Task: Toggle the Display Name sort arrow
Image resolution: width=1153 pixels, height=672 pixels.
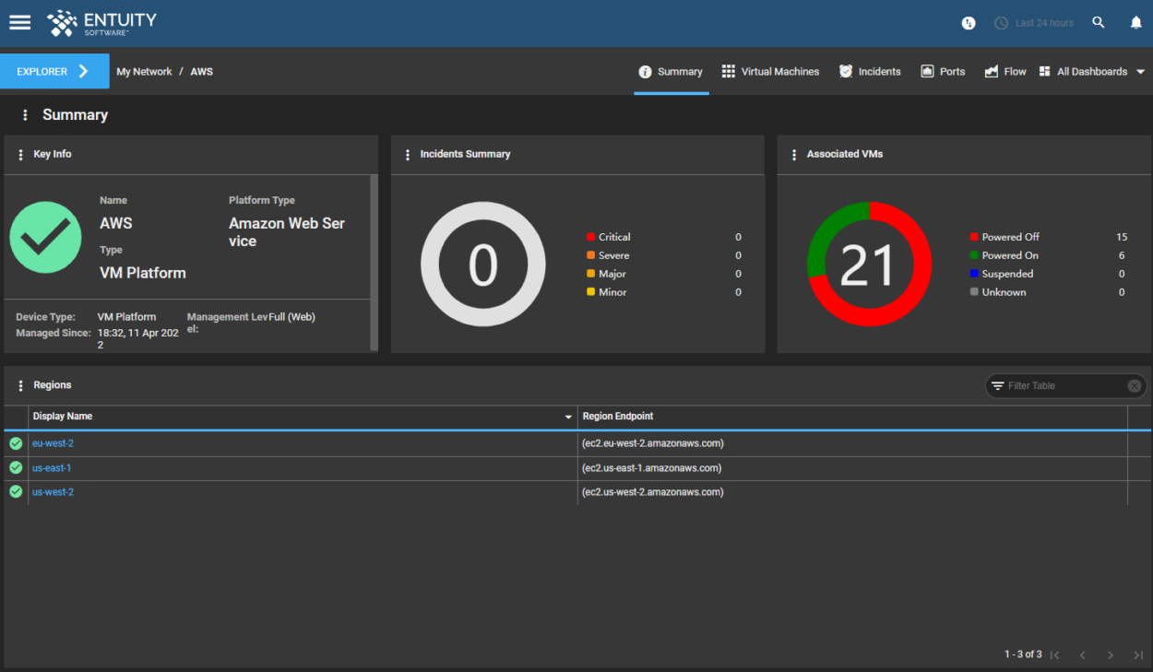Action: click(x=568, y=418)
